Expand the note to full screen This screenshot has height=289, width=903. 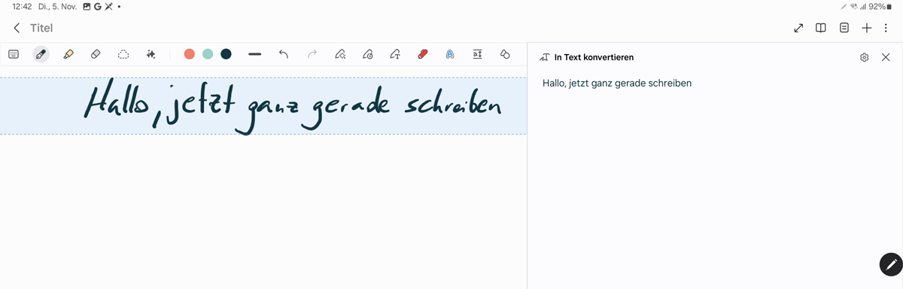pyautogui.click(x=798, y=28)
